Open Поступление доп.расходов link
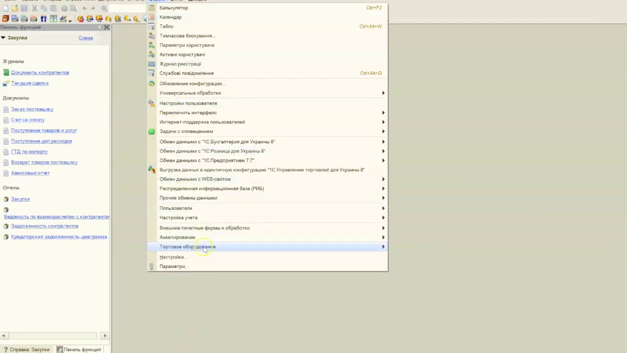Screen dimensions: 627x353 [x=42, y=141]
